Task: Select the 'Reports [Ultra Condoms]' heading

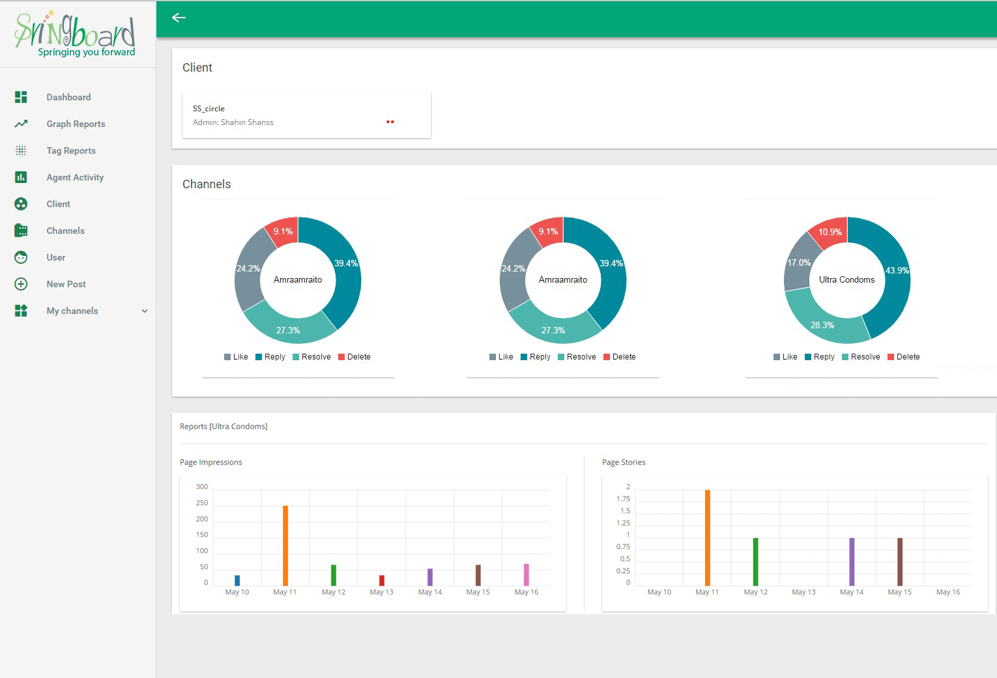Action: [x=224, y=427]
